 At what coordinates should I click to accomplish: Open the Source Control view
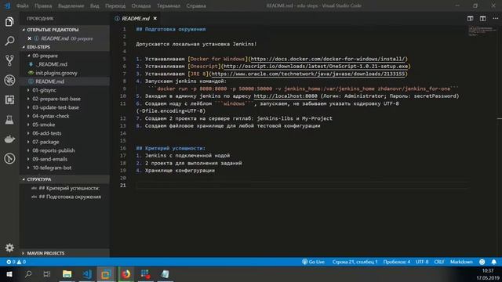[x=9, y=60]
